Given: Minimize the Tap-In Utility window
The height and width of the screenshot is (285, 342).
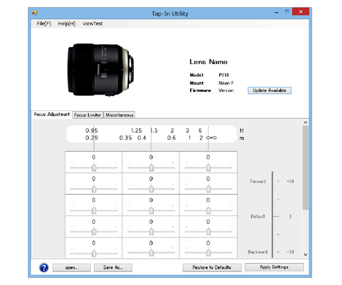Looking at the screenshot, I should point(277,12).
